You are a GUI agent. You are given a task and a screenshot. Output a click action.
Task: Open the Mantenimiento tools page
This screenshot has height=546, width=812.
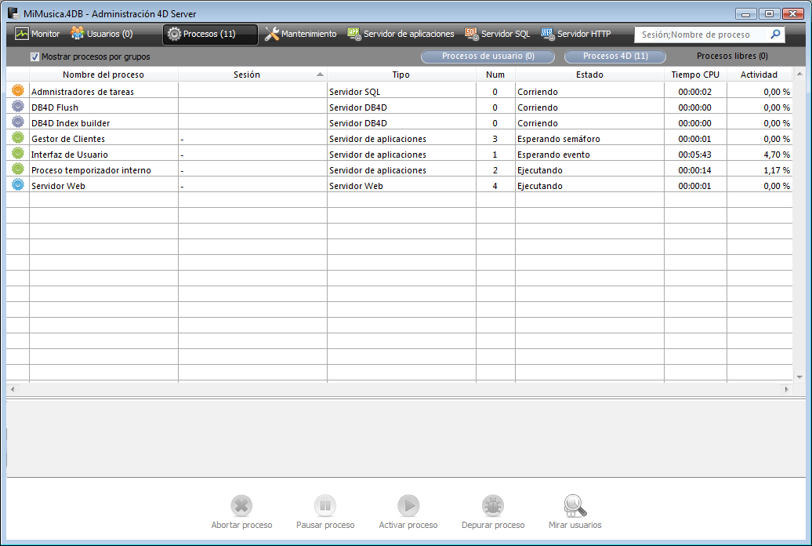[x=300, y=34]
